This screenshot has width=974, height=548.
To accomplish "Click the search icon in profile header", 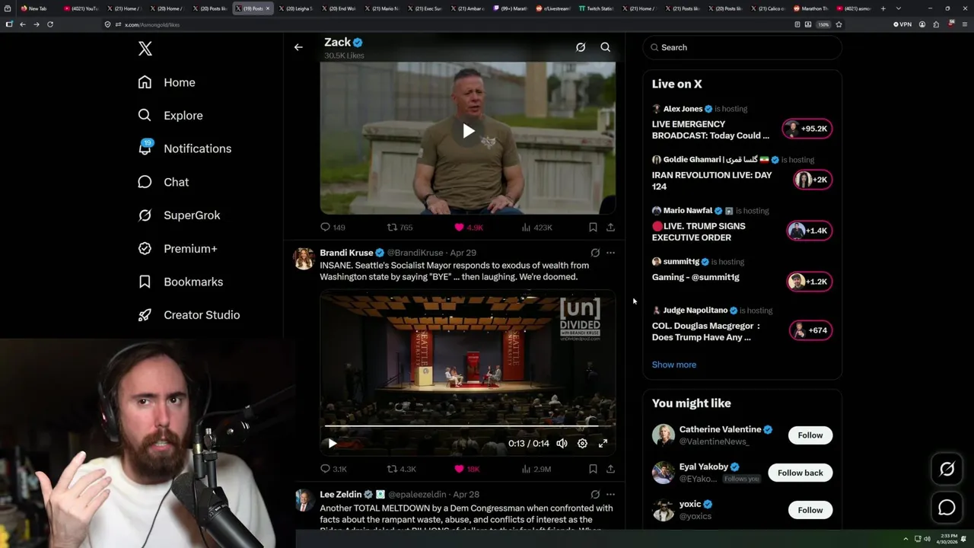I will [606, 47].
